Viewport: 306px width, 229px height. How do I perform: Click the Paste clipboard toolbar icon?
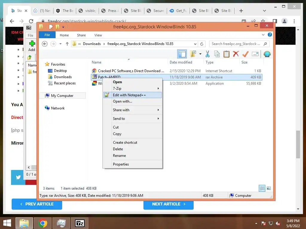click(x=226, y=54)
